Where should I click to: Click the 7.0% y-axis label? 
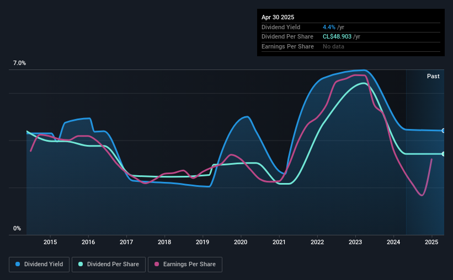point(19,63)
